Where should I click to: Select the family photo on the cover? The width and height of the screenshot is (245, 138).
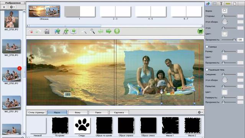[x=159, y=73]
